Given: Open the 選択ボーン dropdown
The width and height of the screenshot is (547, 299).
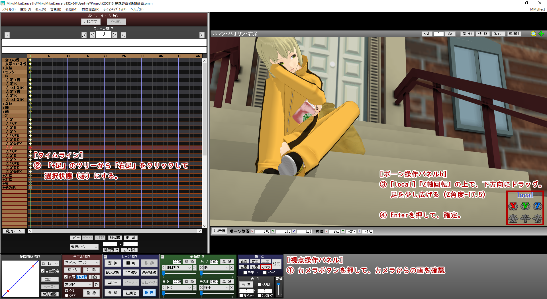Looking at the screenshot, I should point(84,247).
